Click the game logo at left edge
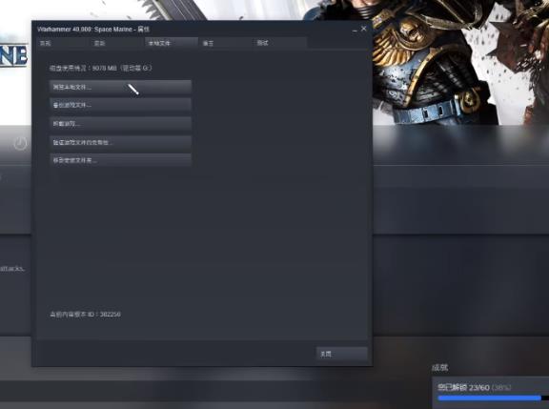The image size is (549, 409). point(13,55)
